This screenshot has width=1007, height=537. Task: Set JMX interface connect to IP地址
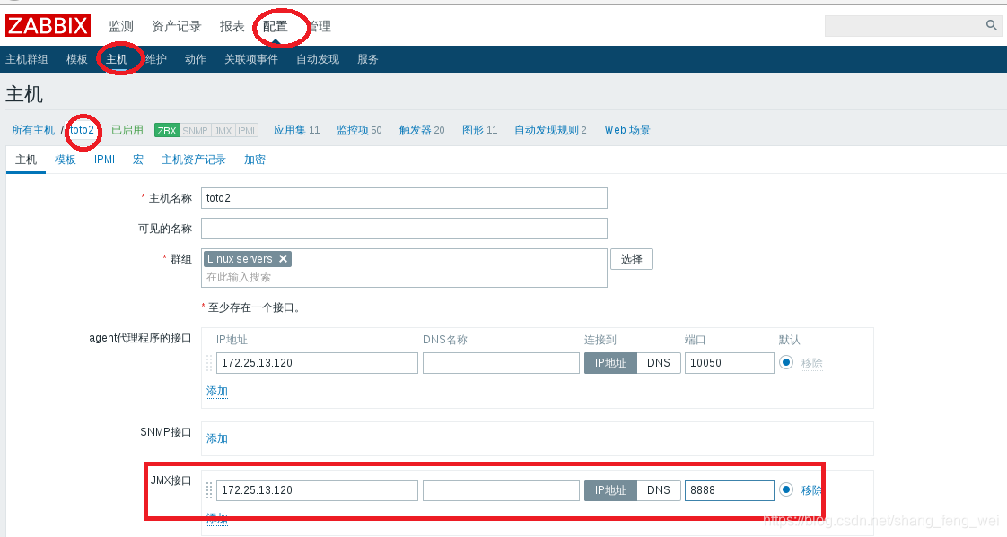coord(610,490)
